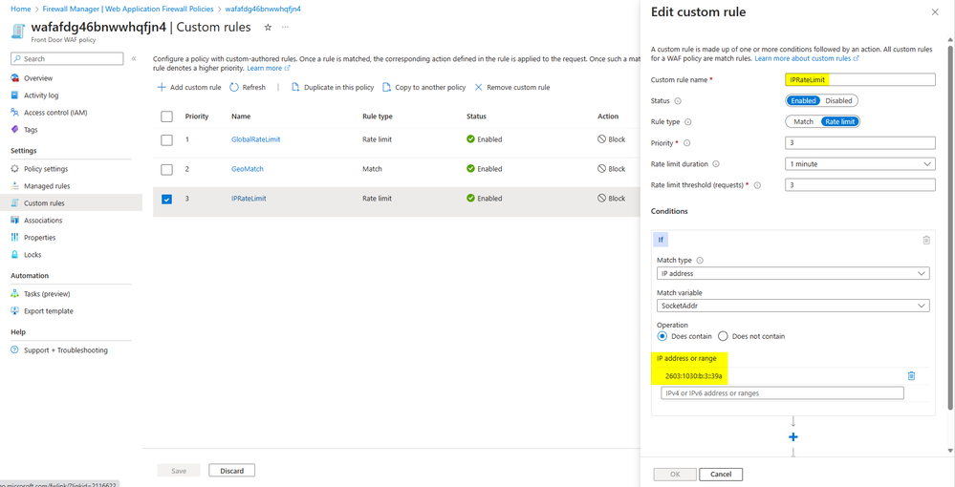Viewport: 955px width, 487px height.
Task: Close the Edit custom rule panel
Action: pyautogui.click(x=935, y=12)
